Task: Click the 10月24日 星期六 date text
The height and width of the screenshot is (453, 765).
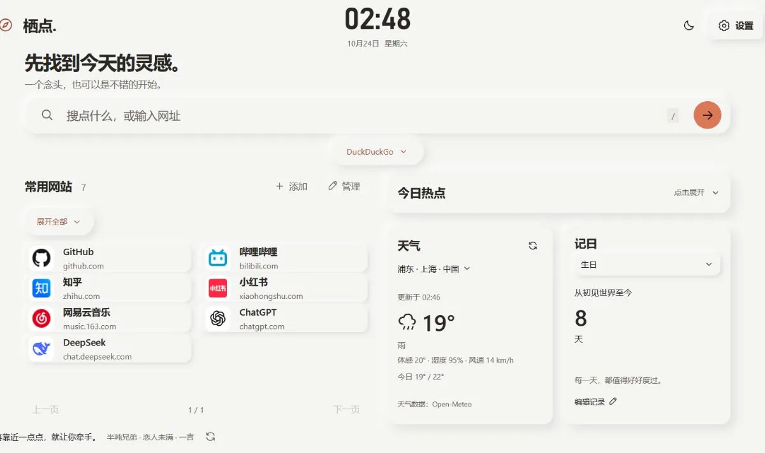Action: tap(377, 44)
